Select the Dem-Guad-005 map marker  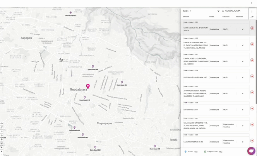point(155,146)
